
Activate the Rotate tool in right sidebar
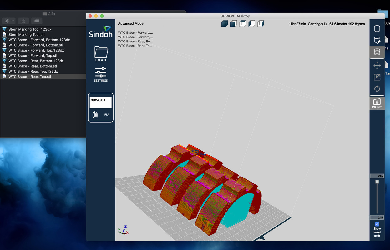[x=377, y=89]
